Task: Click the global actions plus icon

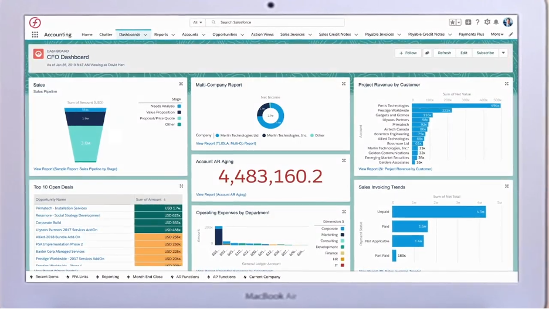Action: [468, 22]
